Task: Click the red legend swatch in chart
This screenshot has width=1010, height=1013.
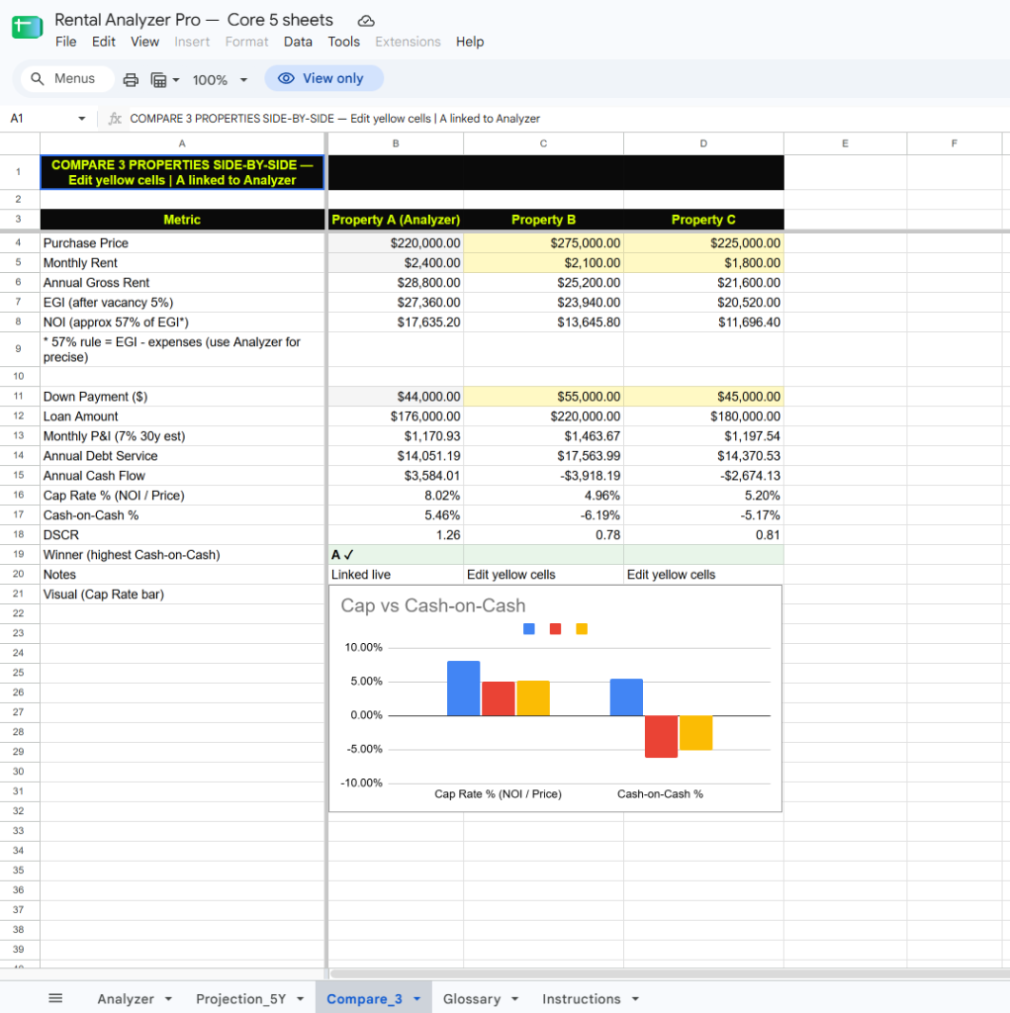Action: (x=555, y=628)
